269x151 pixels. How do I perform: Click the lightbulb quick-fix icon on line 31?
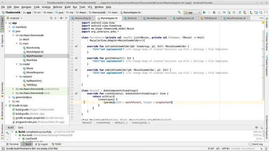(x=84, y=102)
